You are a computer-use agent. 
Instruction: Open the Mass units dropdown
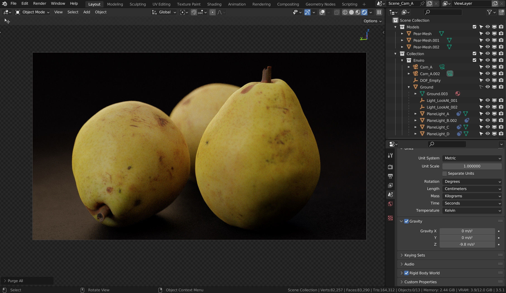(472, 196)
